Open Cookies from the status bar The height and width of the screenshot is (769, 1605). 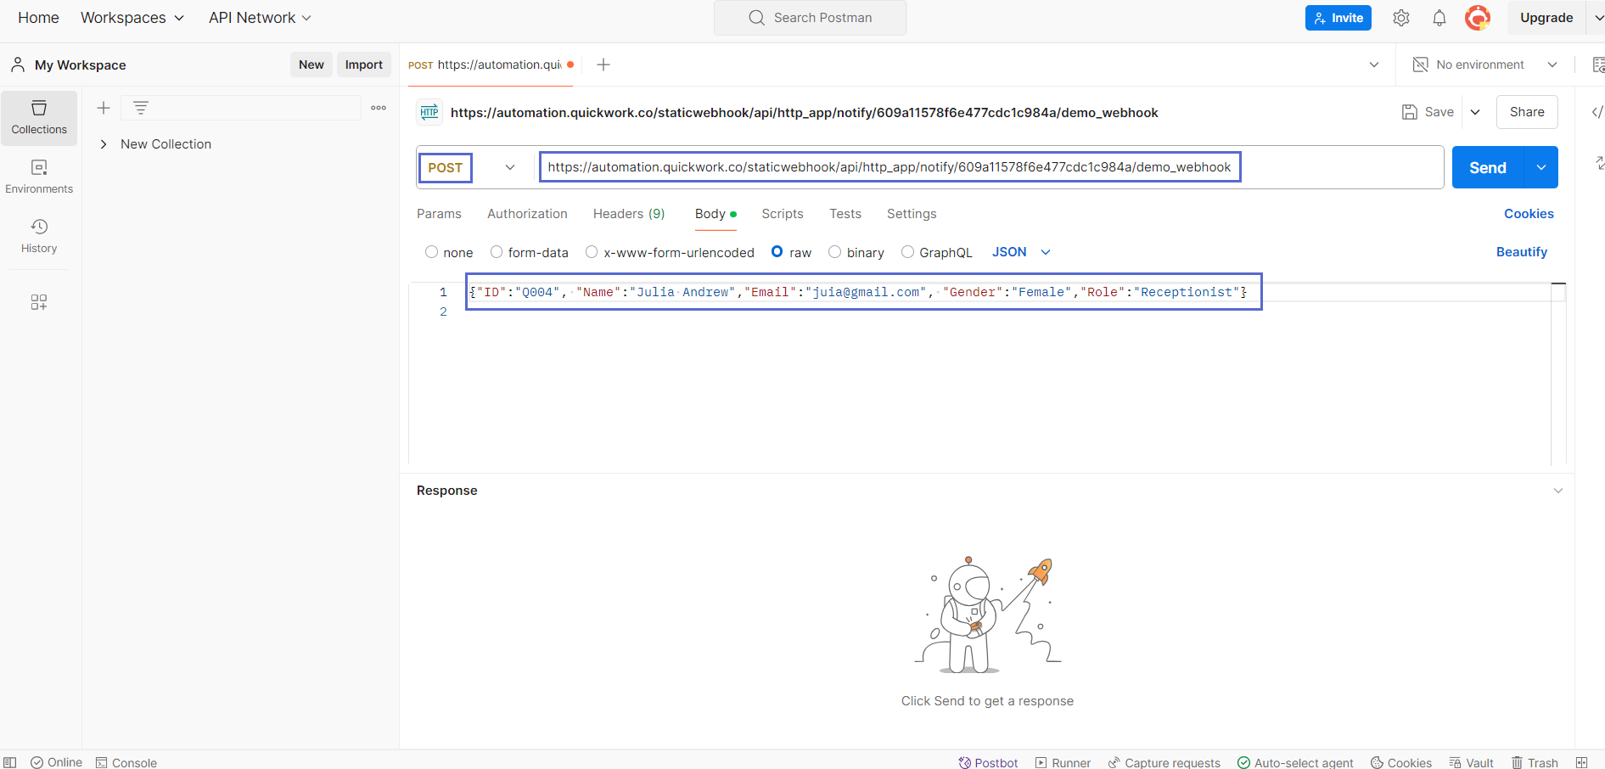(x=1401, y=762)
